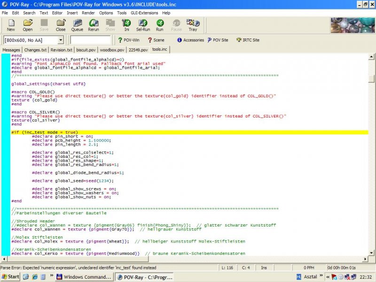Open the Search menu

(29, 13)
